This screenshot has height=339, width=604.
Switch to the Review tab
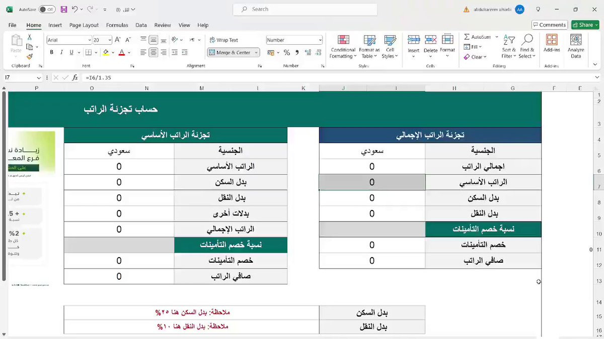click(x=163, y=25)
